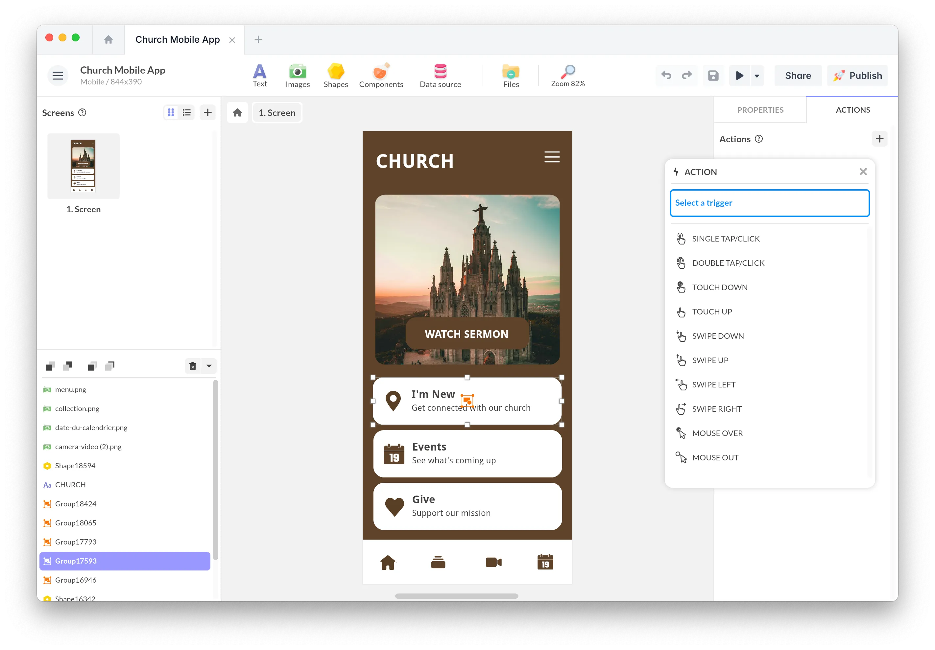935x650 pixels.
Task: Click the canvas breadcrumb home icon
Action: [237, 113]
